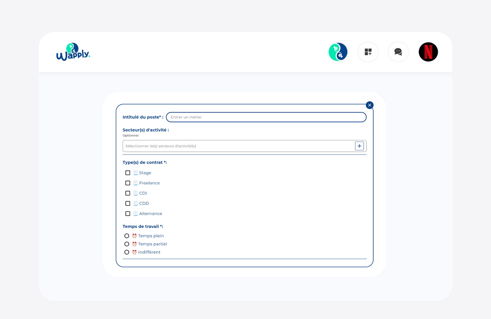Close the job form with X button
Image resolution: width=491 pixels, height=319 pixels.
click(x=369, y=105)
